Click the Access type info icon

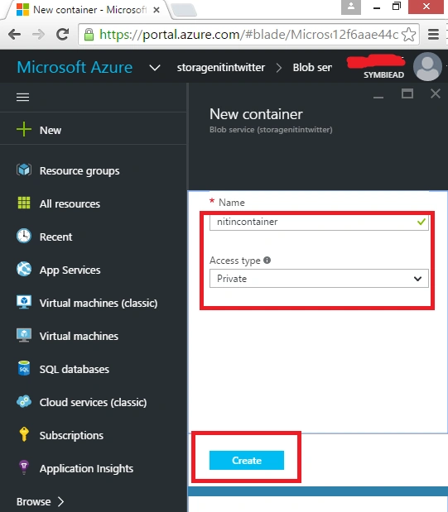pyautogui.click(x=267, y=261)
